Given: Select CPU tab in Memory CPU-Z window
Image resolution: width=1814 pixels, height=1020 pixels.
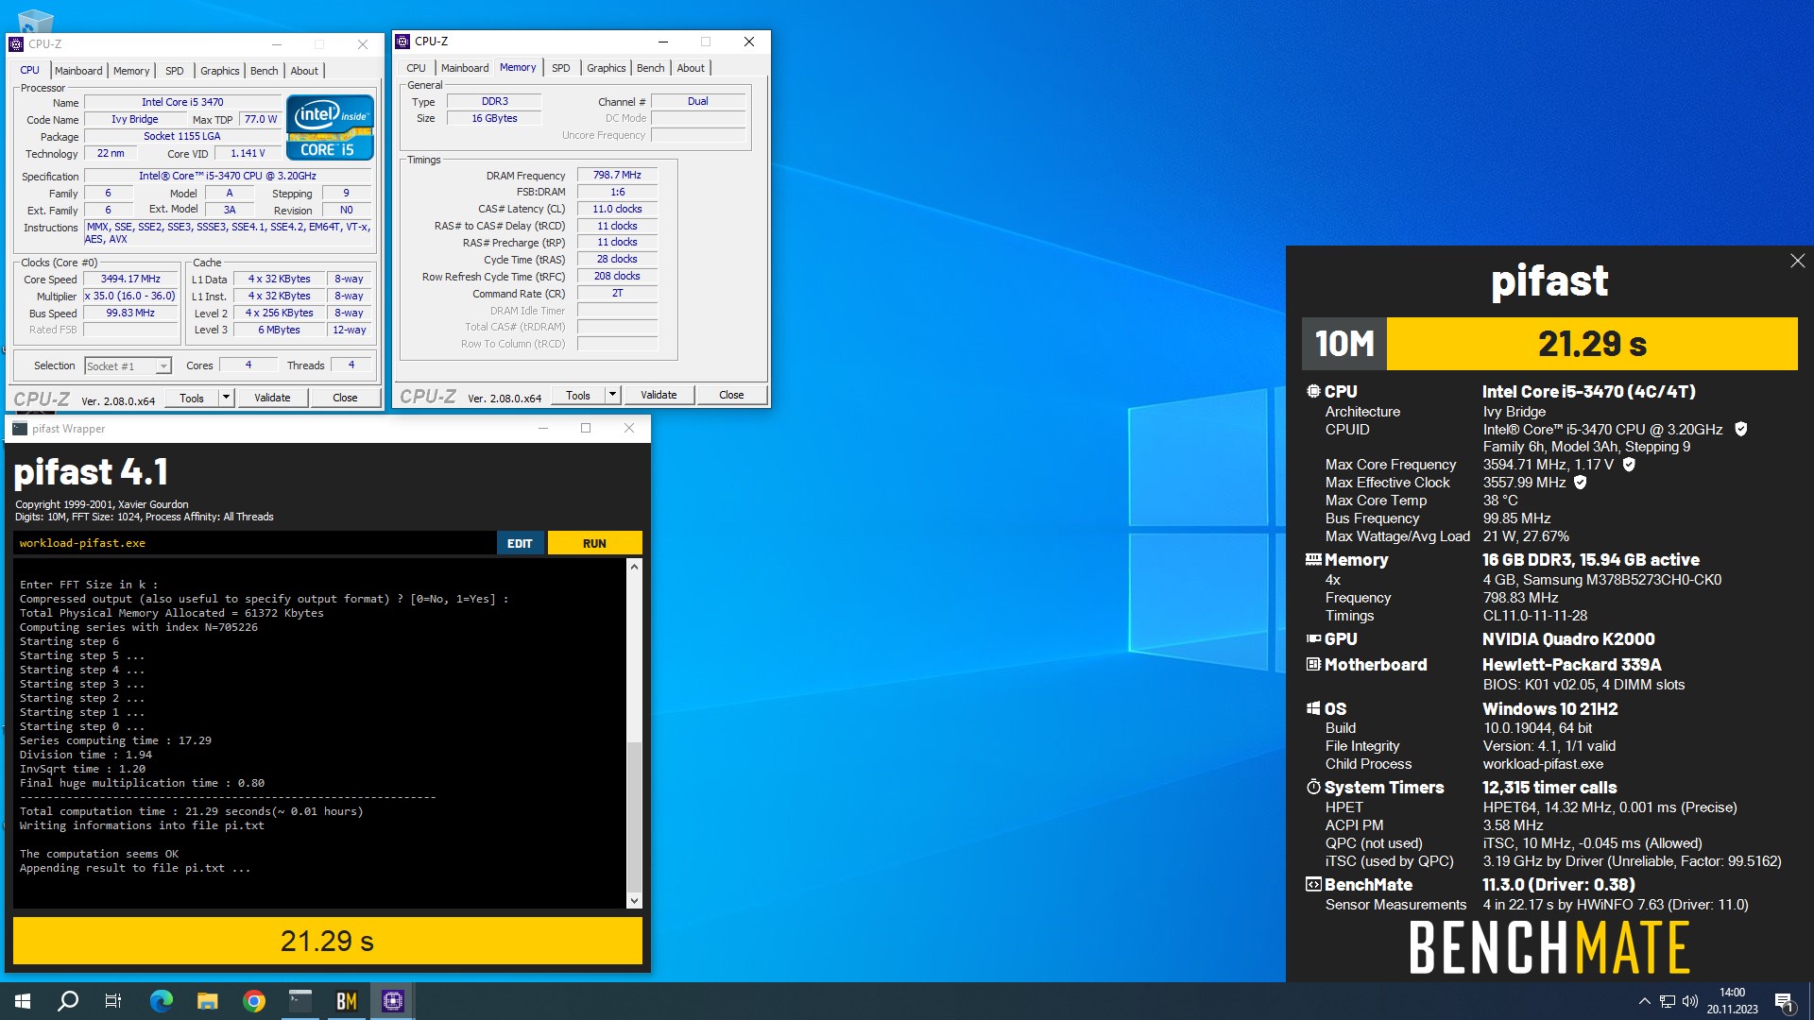Looking at the screenshot, I should [x=417, y=68].
